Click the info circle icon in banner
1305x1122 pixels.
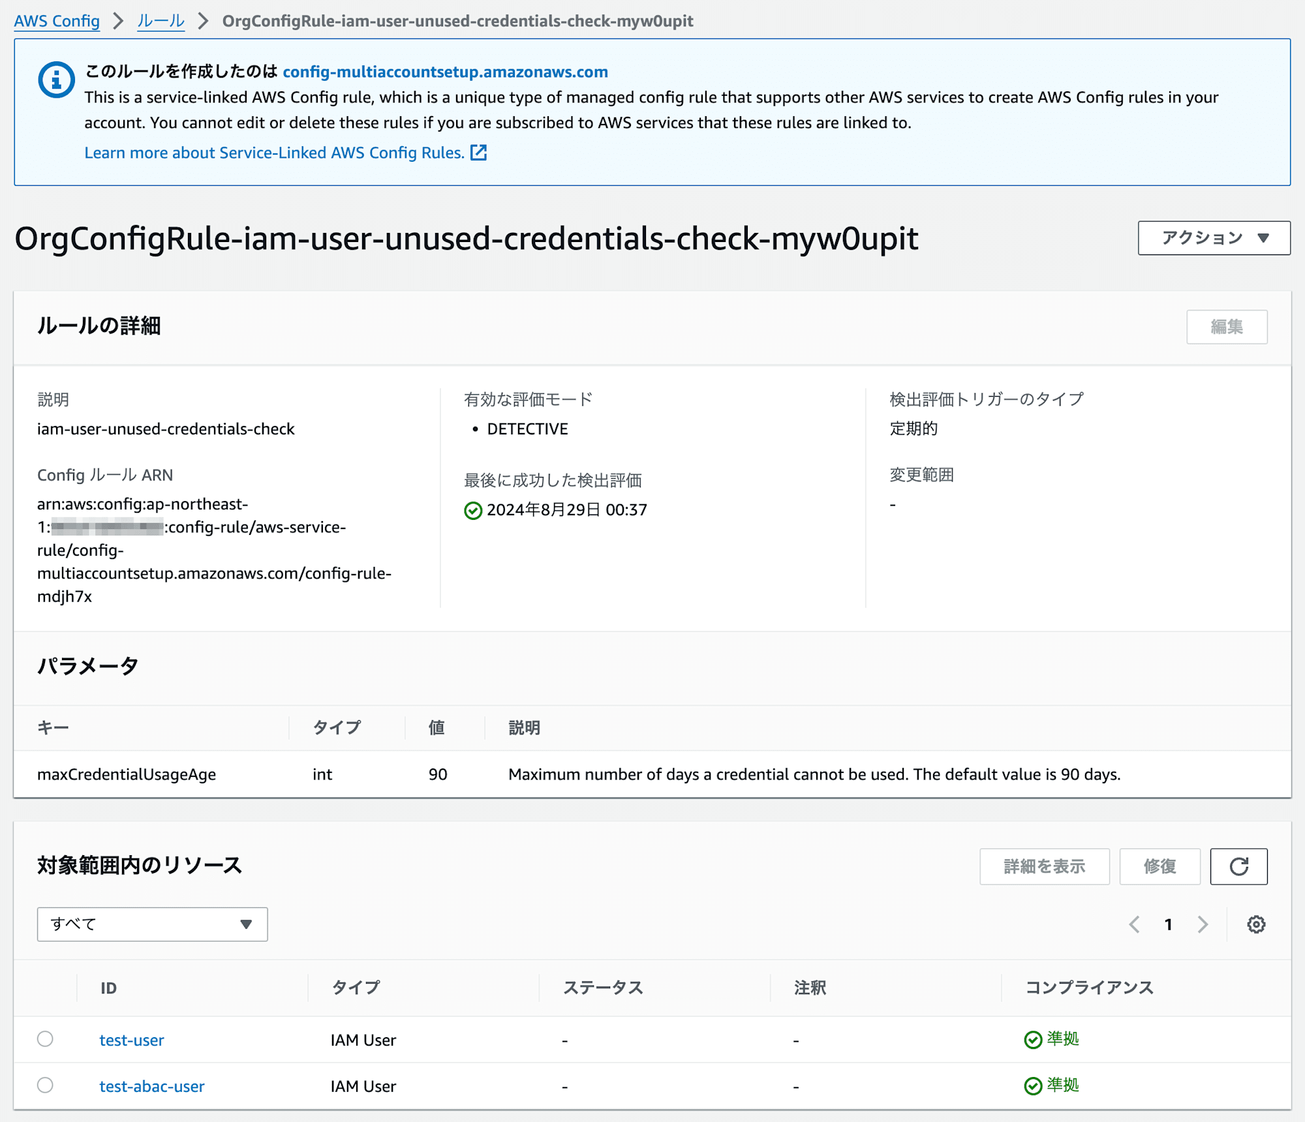pyautogui.click(x=56, y=80)
